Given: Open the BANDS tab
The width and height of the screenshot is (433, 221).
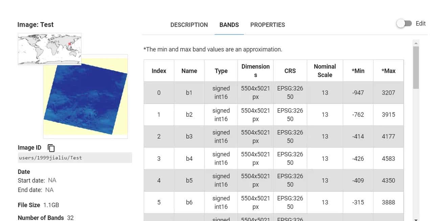Looking at the screenshot, I should (229, 25).
